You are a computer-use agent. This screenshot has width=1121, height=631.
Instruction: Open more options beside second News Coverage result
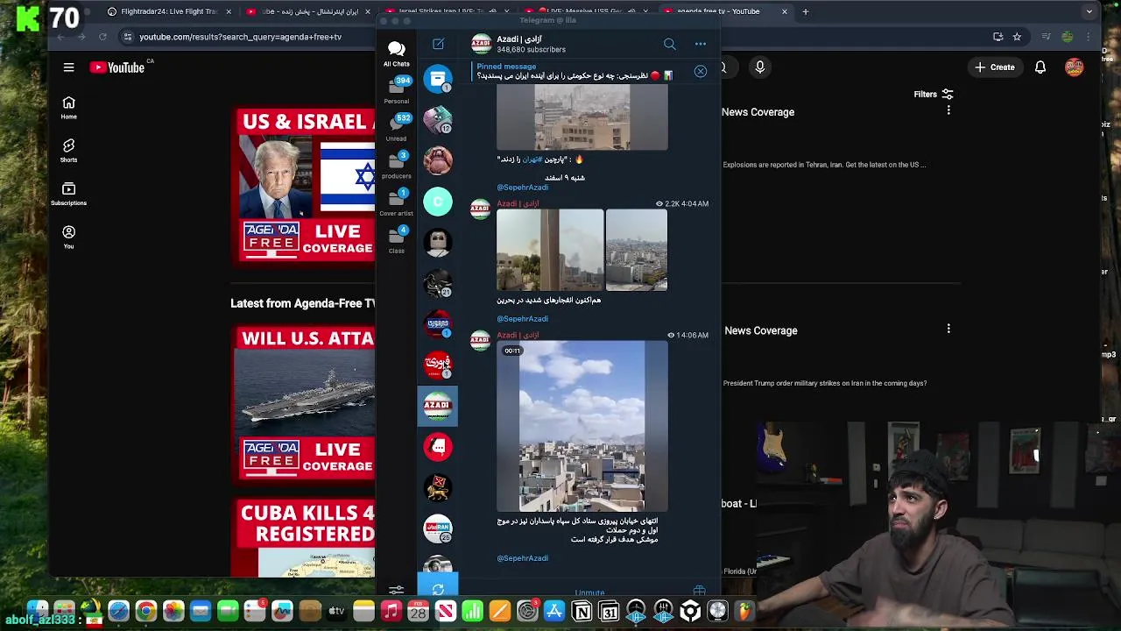point(948,329)
